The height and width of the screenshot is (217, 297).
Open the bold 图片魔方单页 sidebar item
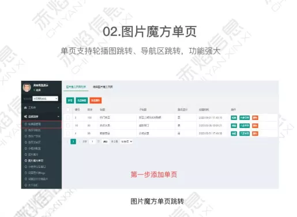[x=34, y=160]
